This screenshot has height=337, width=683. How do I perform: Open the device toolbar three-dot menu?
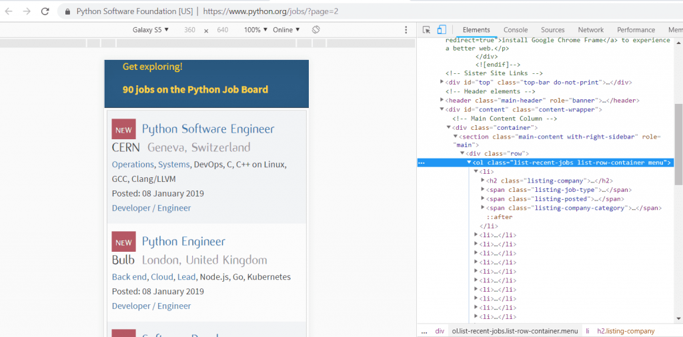click(406, 30)
